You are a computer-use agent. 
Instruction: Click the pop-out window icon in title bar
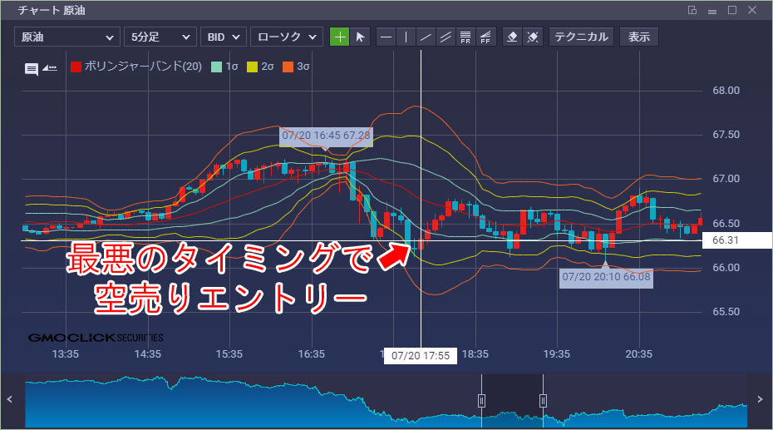[692, 10]
